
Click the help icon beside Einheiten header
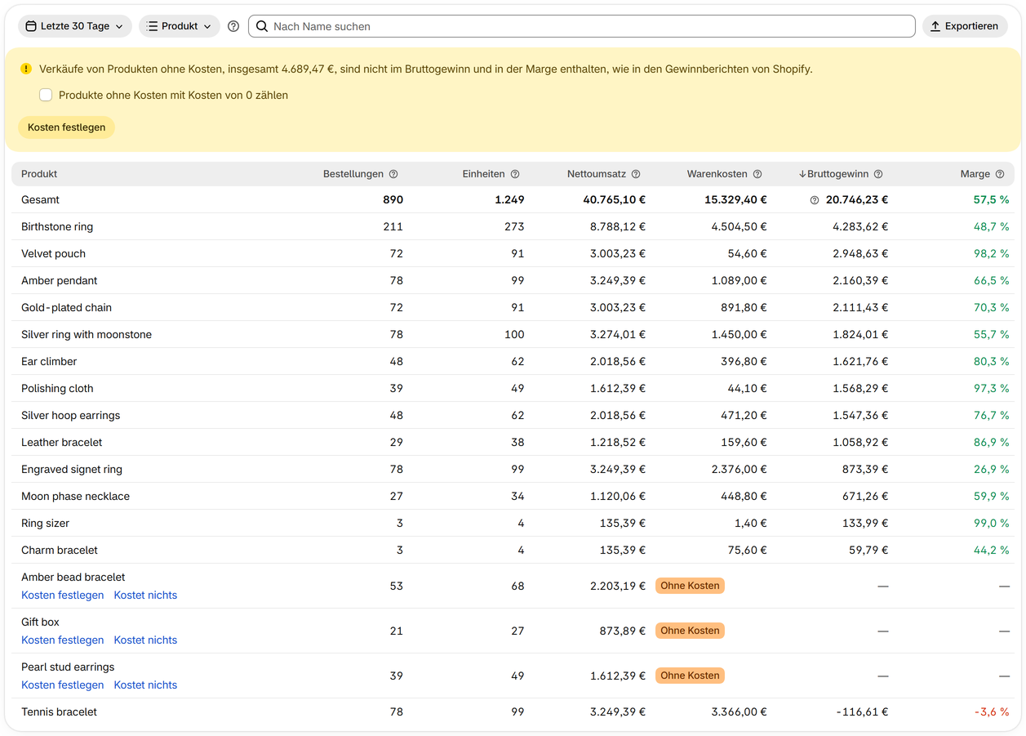[x=515, y=174]
